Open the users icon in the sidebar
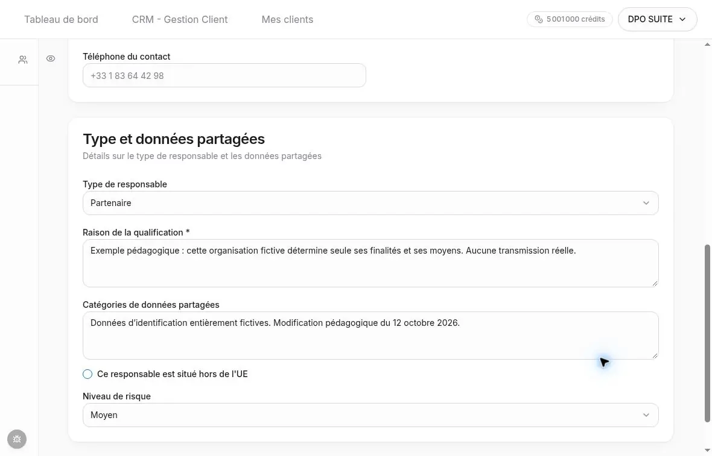 point(23,60)
